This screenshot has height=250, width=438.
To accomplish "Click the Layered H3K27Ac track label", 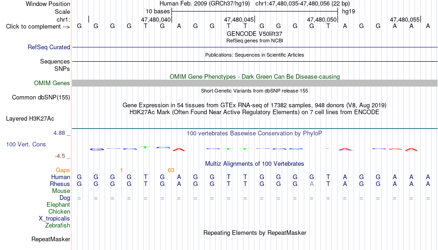I will tap(30, 119).
